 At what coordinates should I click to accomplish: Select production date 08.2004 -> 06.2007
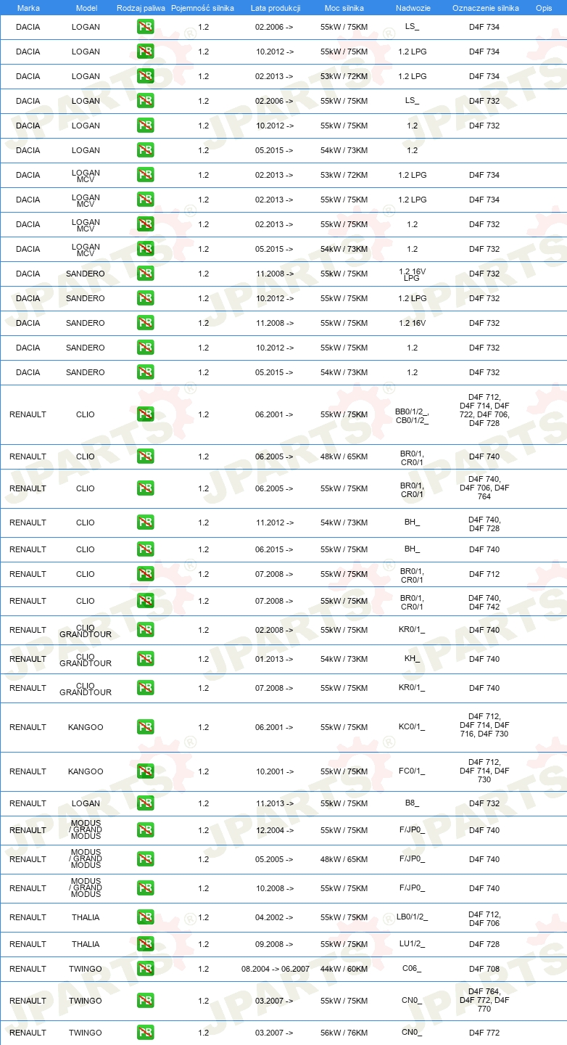coord(276,969)
